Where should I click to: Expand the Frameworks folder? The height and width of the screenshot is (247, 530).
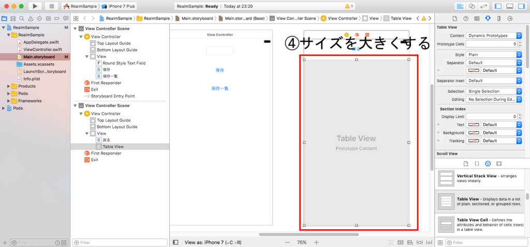point(9,101)
